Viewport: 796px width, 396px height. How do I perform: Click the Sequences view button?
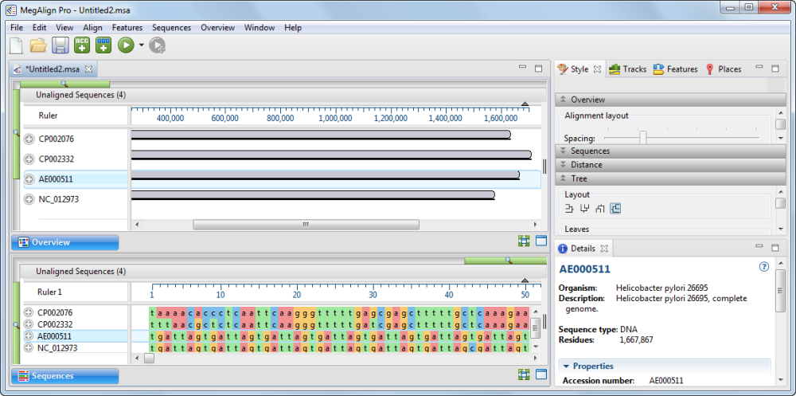(x=65, y=376)
